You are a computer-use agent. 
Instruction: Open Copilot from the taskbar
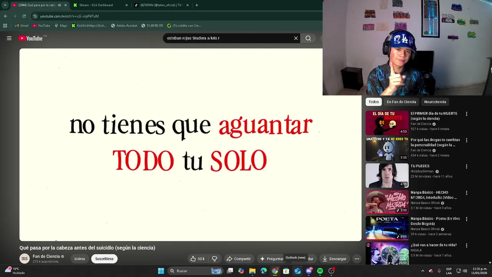coord(241,271)
